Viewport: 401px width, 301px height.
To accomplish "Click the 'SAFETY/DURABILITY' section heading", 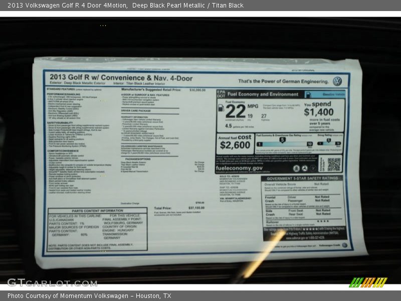I will pos(60,123).
